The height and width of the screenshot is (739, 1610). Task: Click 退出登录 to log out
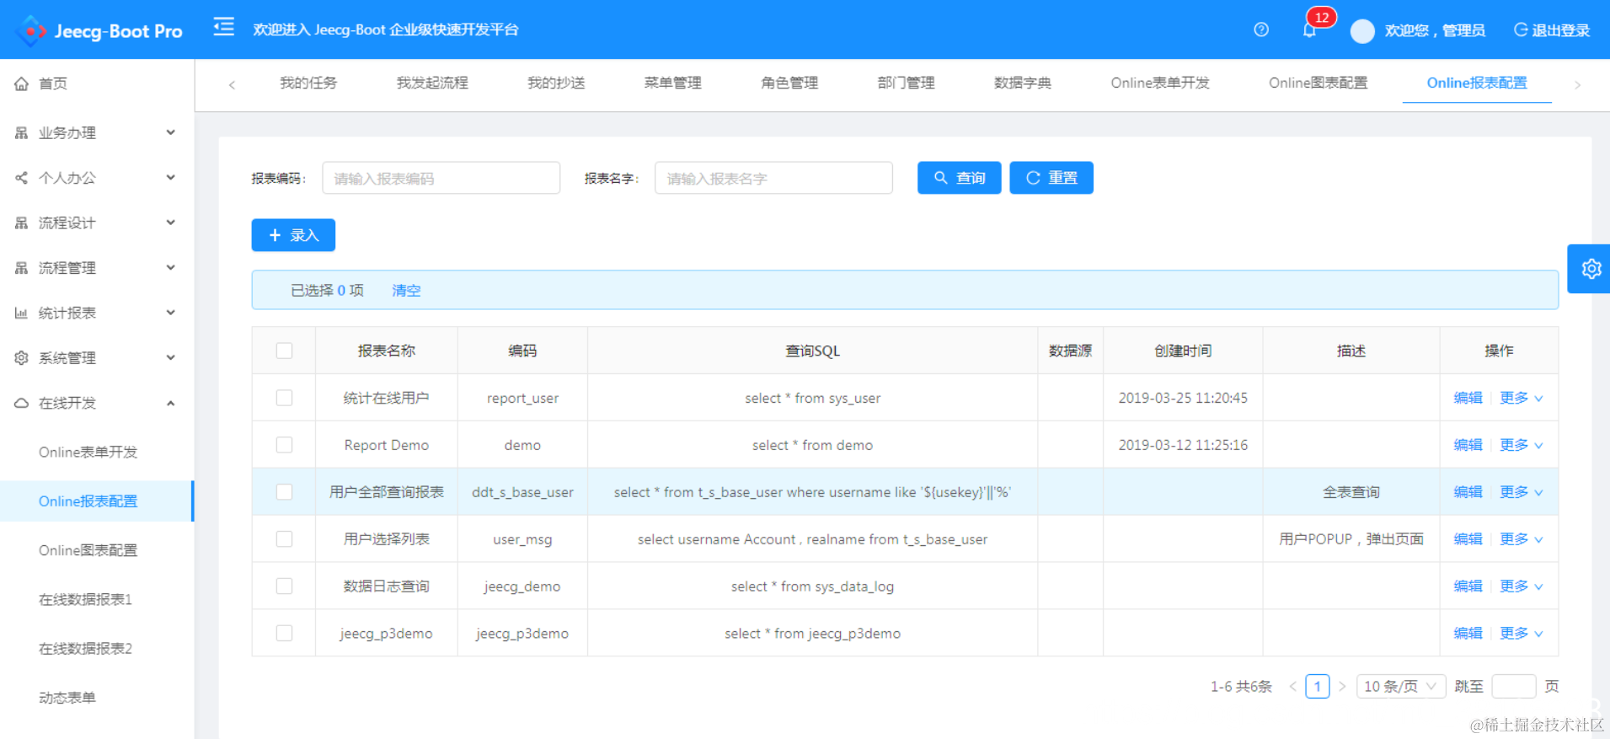pos(1552,30)
